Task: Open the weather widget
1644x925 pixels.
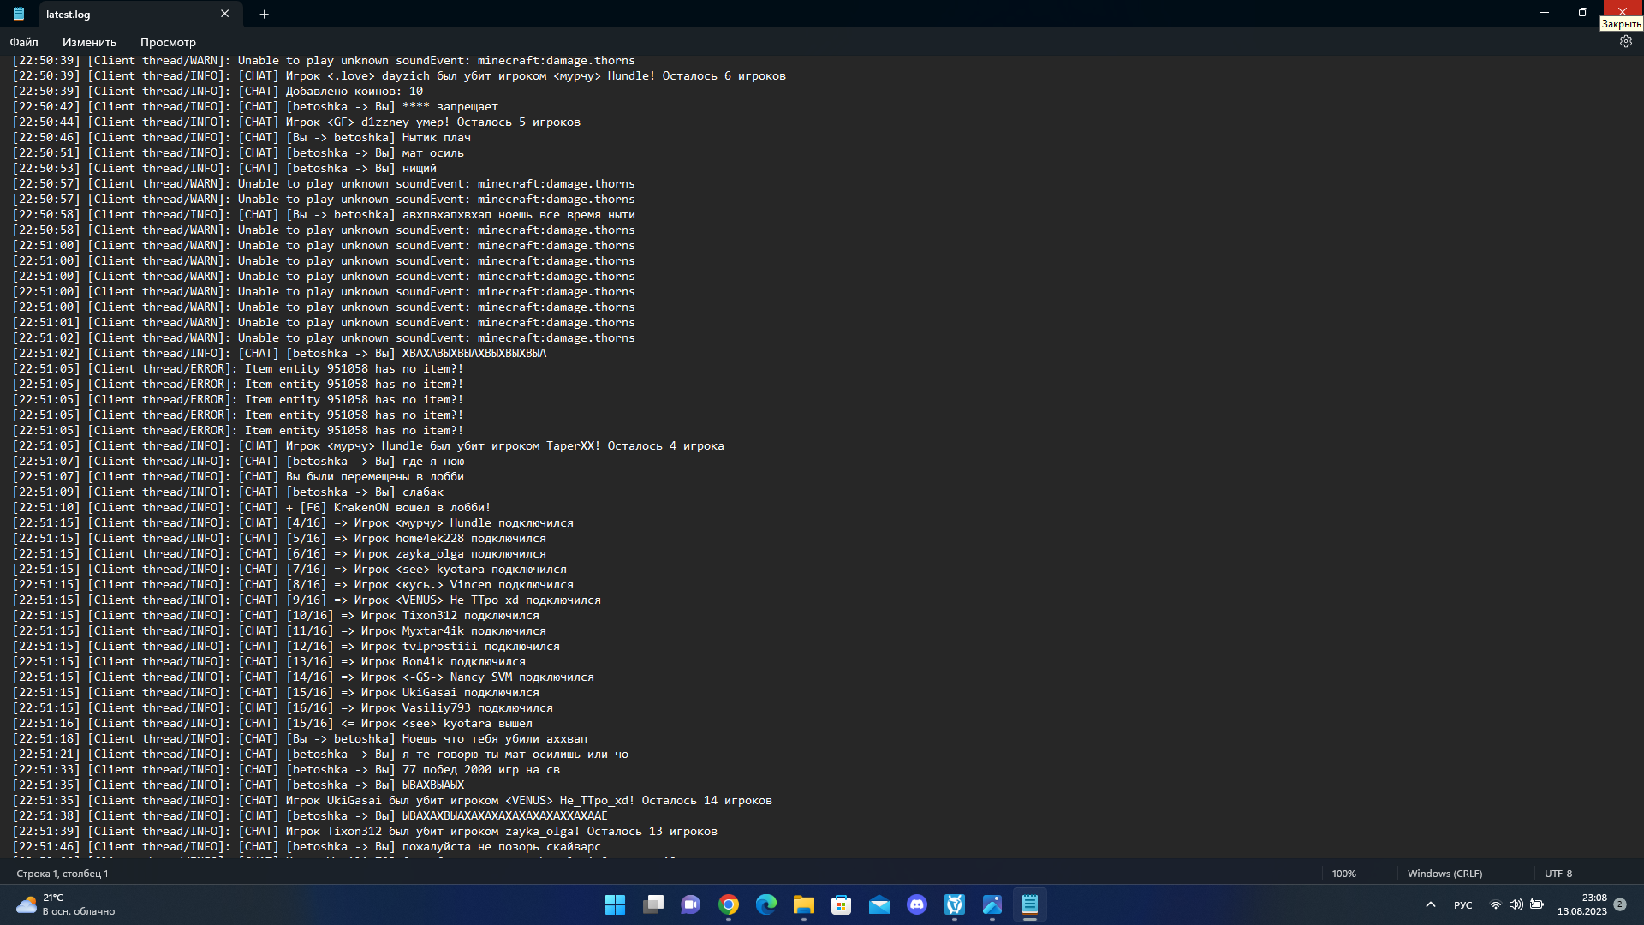Action: pyautogui.click(x=65, y=904)
